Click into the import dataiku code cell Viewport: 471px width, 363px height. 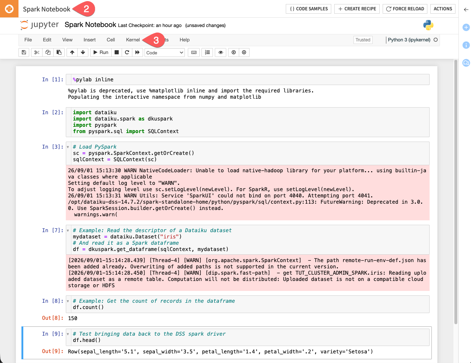[247, 122]
